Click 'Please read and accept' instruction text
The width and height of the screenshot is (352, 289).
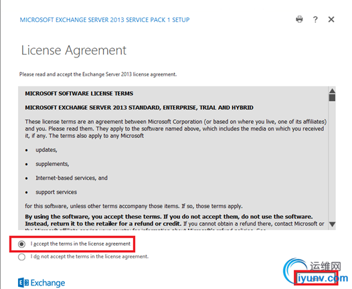[x=98, y=74]
